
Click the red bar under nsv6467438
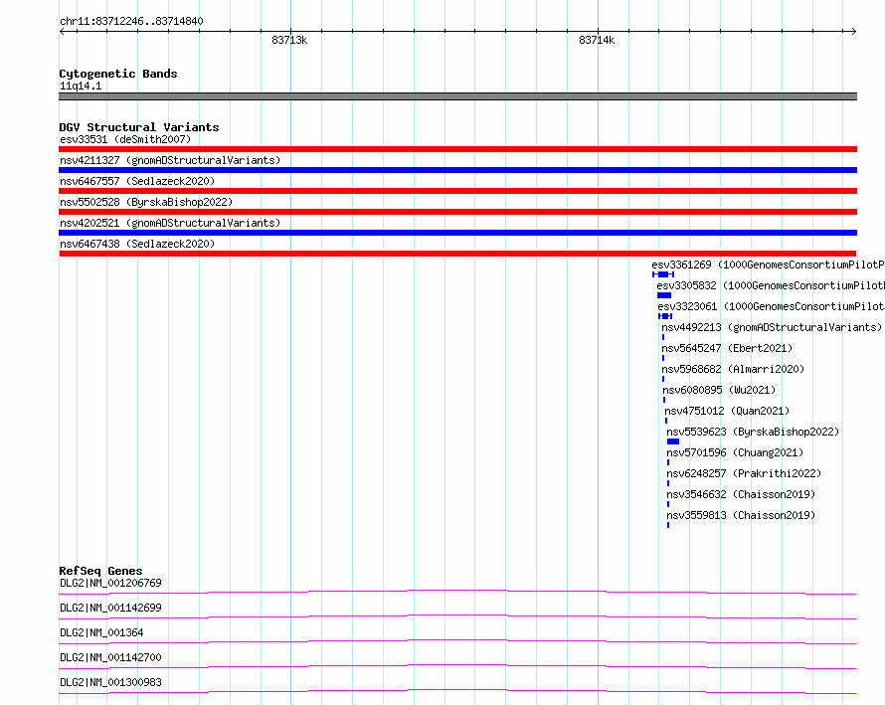457,254
